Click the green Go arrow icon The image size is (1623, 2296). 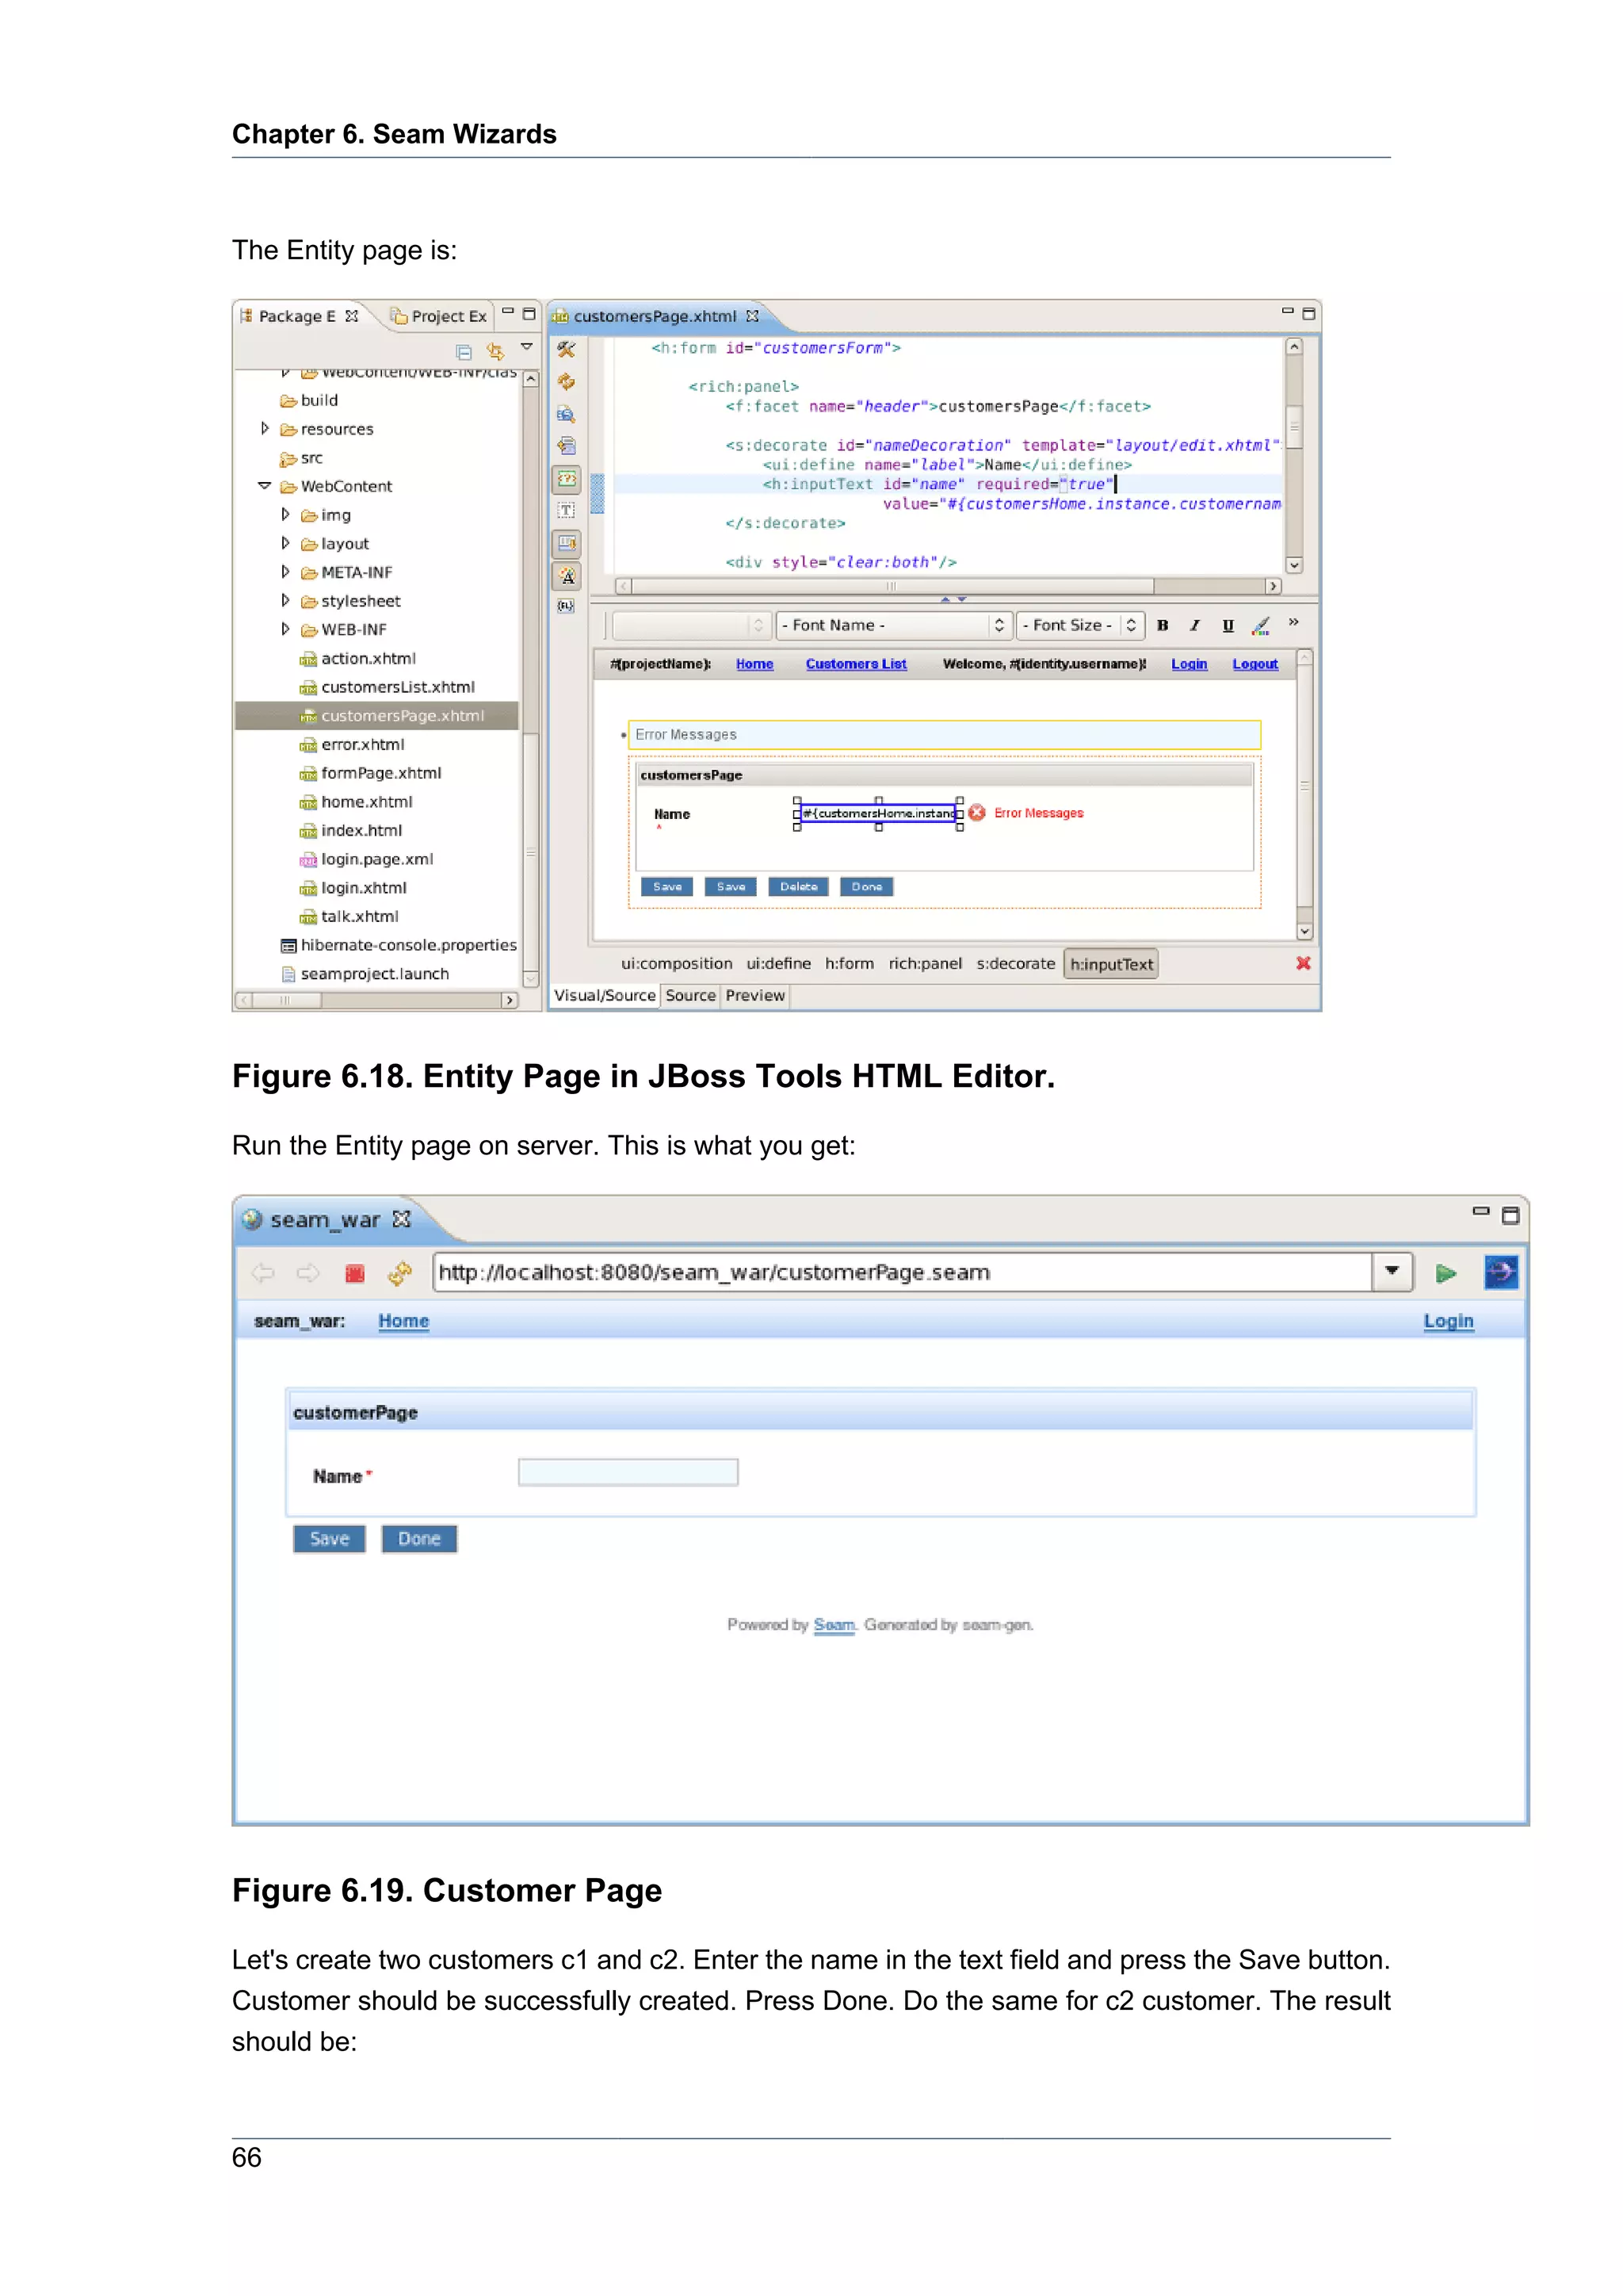pos(1445,1273)
